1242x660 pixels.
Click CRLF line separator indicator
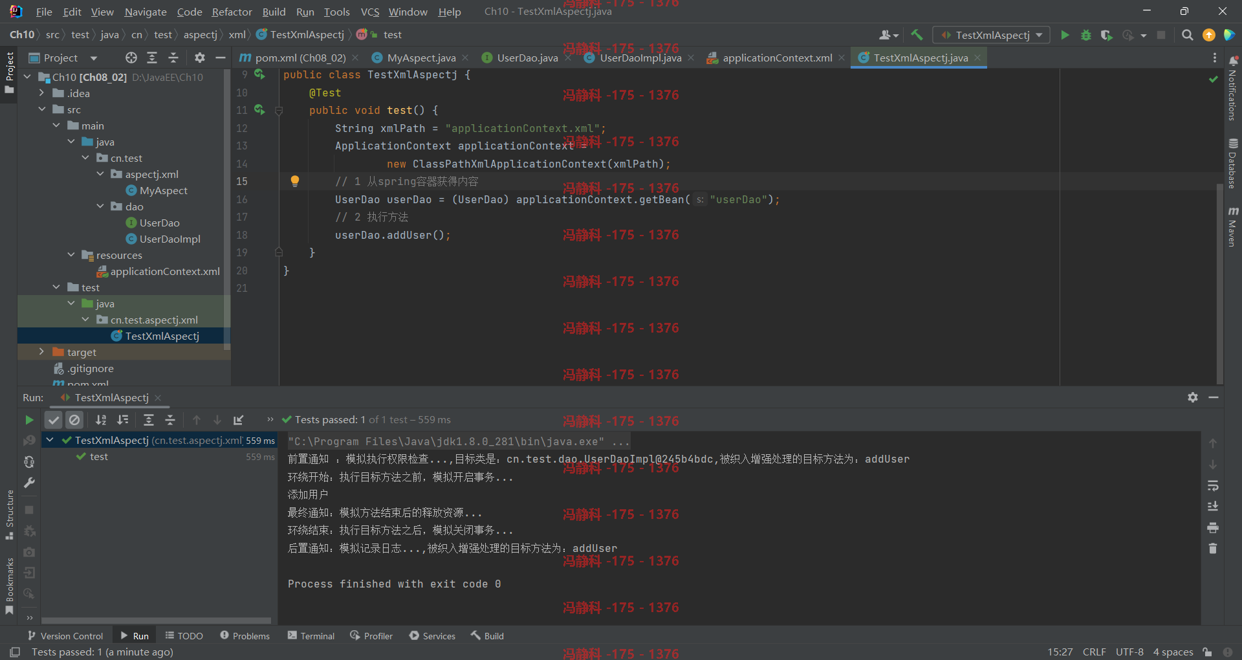(1095, 652)
